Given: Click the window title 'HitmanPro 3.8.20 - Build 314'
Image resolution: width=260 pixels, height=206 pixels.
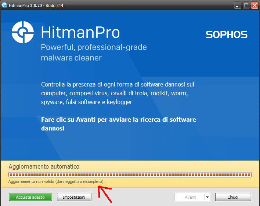Looking at the screenshot, I should point(36,5).
